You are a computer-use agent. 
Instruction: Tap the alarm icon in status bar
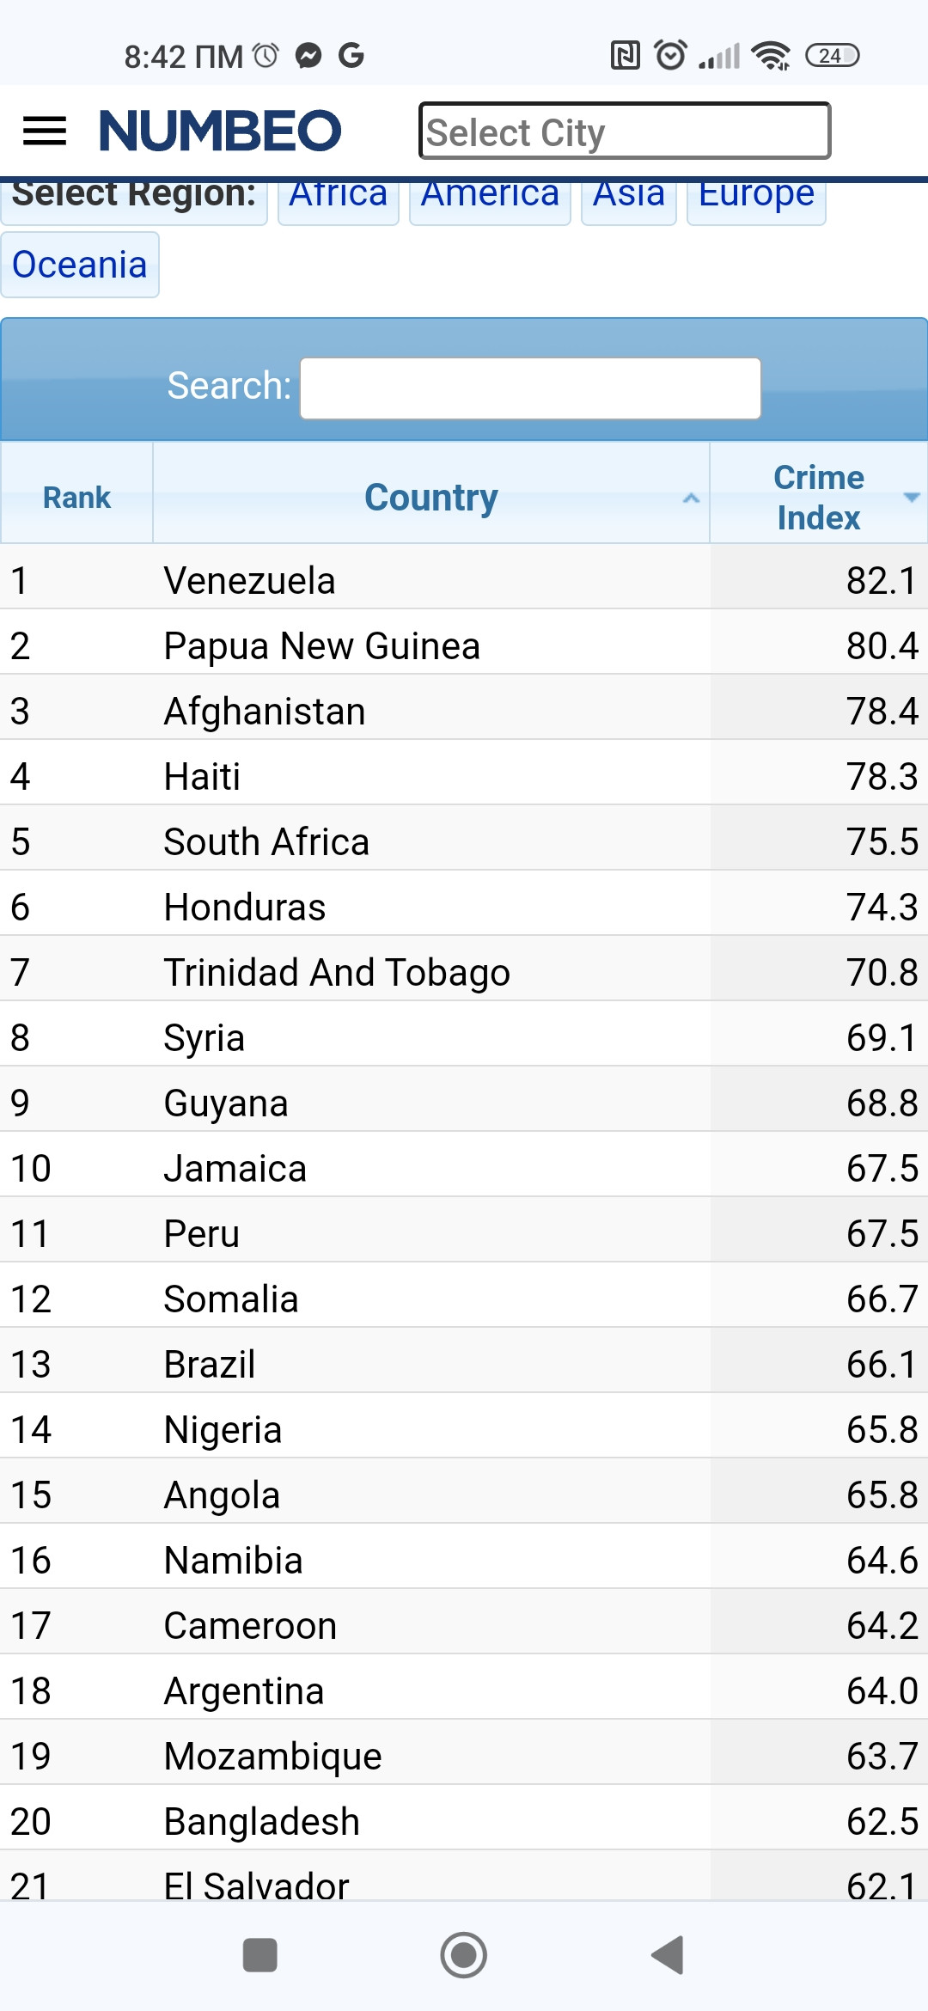click(x=670, y=55)
